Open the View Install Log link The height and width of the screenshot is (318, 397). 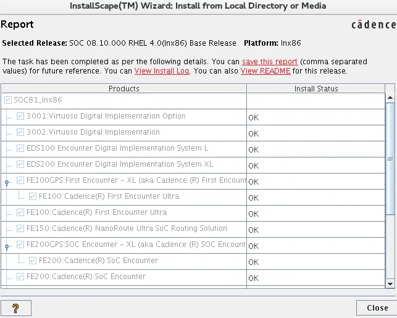tap(161, 71)
